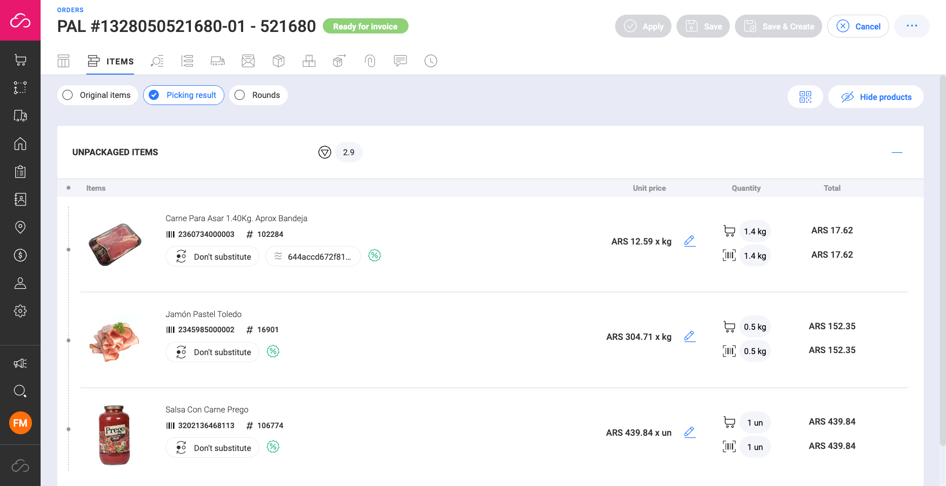The width and height of the screenshot is (946, 486).
Task: Collapse the Unpackaged Items section
Action: pos(897,152)
